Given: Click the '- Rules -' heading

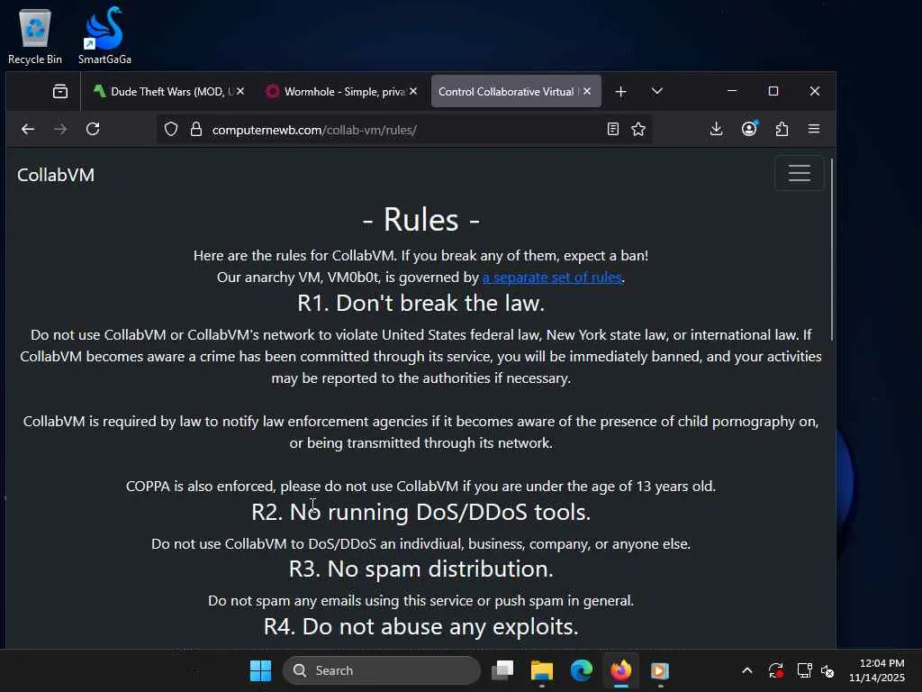Looking at the screenshot, I should point(421,220).
